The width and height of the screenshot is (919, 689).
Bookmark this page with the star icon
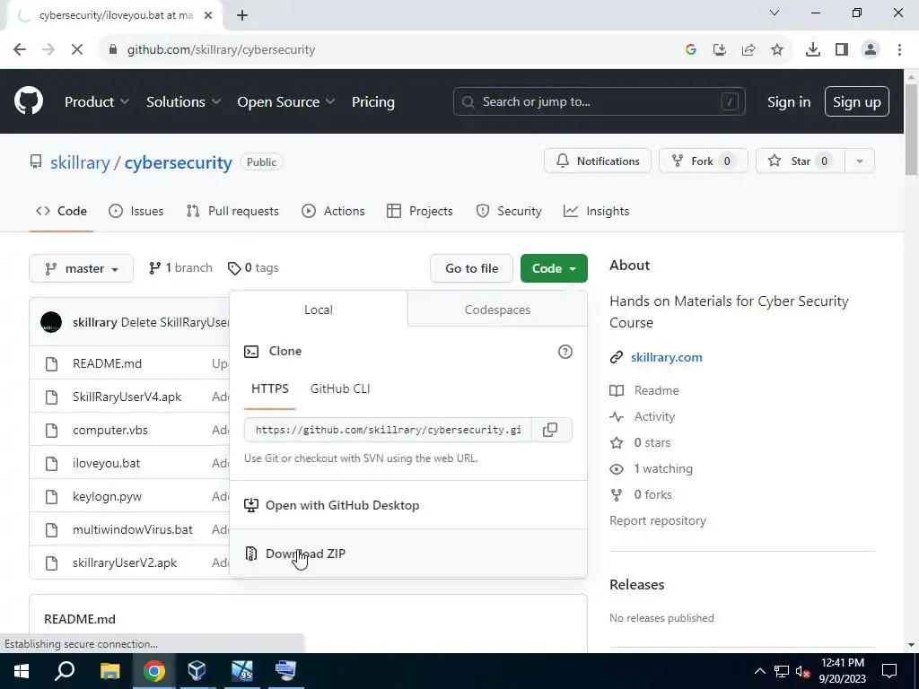pos(777,50)
